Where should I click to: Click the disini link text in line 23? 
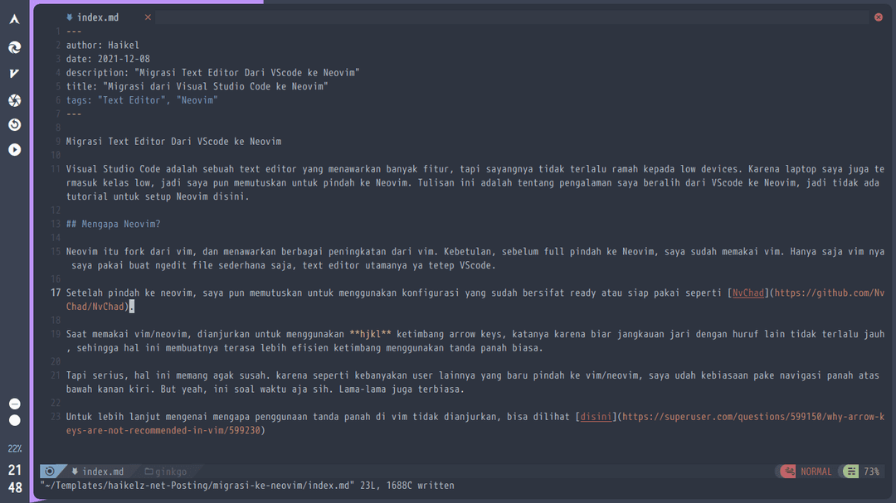pyautogui.click(x=596, y=417)
